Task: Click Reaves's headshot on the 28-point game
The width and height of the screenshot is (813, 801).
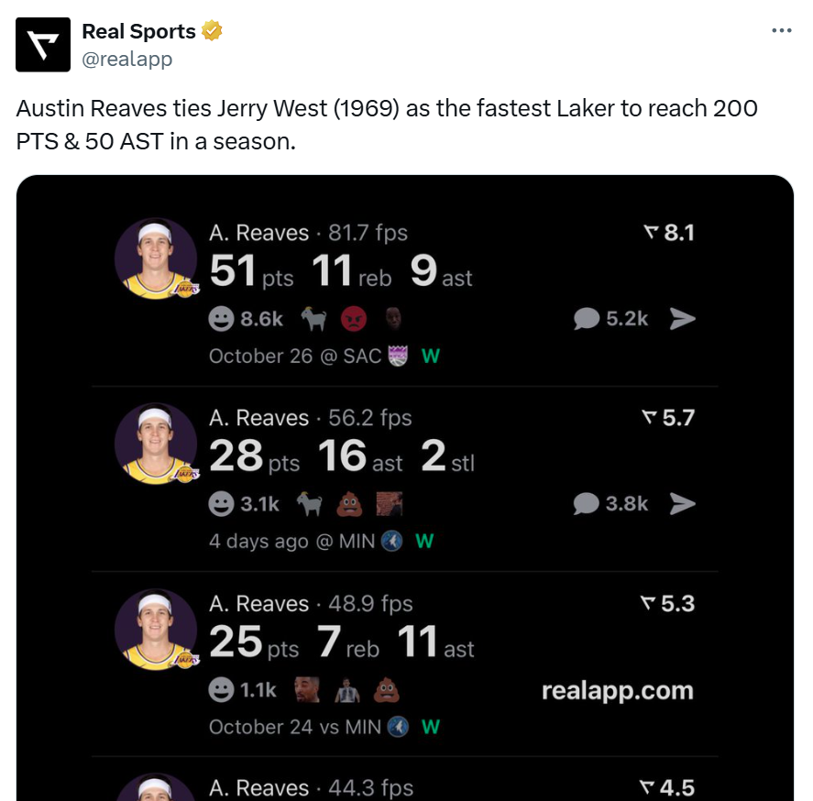Action: click(x=155, y=444)
